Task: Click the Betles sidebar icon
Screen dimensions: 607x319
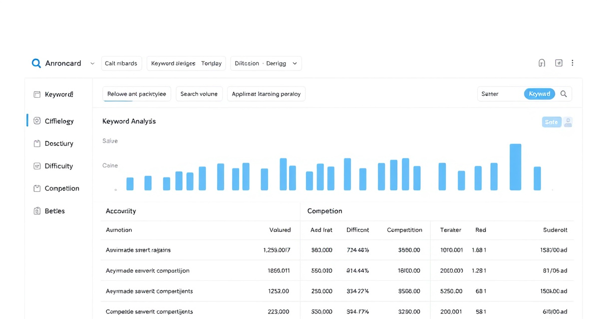Action: click(x=37, y=211)
